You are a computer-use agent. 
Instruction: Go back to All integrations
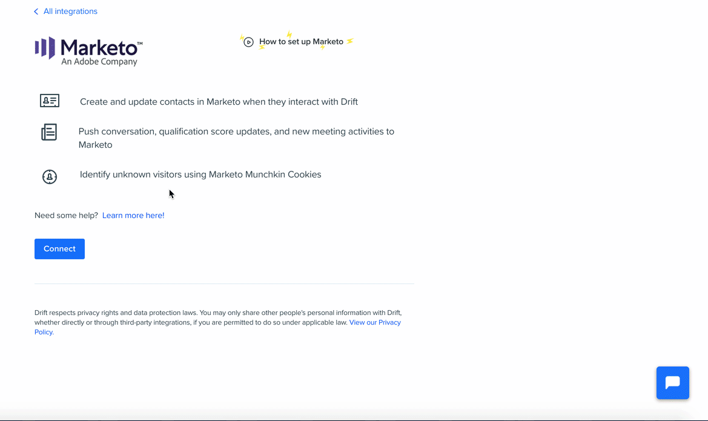(x=70, y=12)
